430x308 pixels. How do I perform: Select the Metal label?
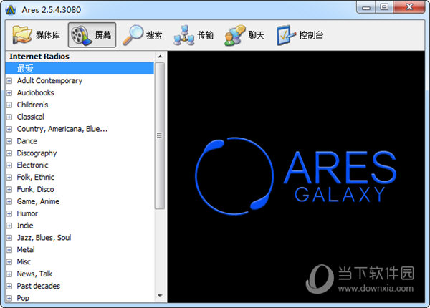(x=26, y=249)
